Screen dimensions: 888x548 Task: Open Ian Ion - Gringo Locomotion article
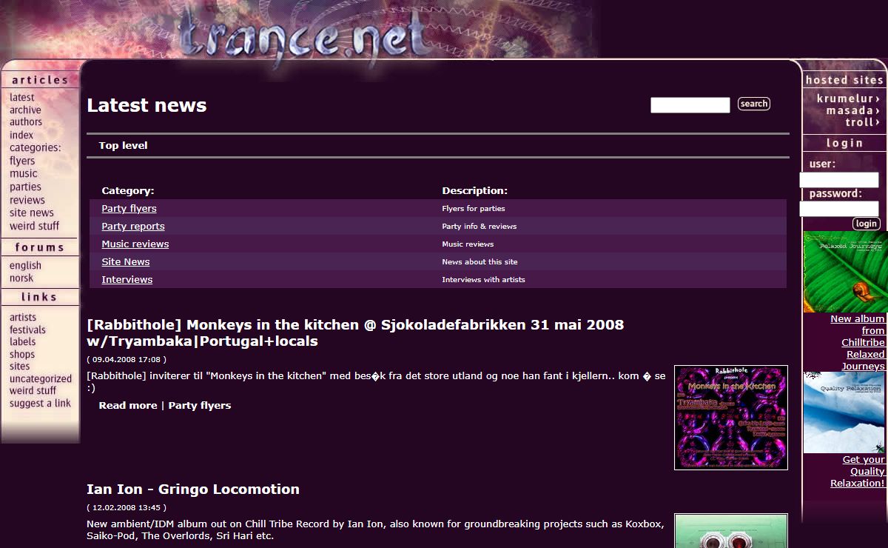(x=193, y=489)
